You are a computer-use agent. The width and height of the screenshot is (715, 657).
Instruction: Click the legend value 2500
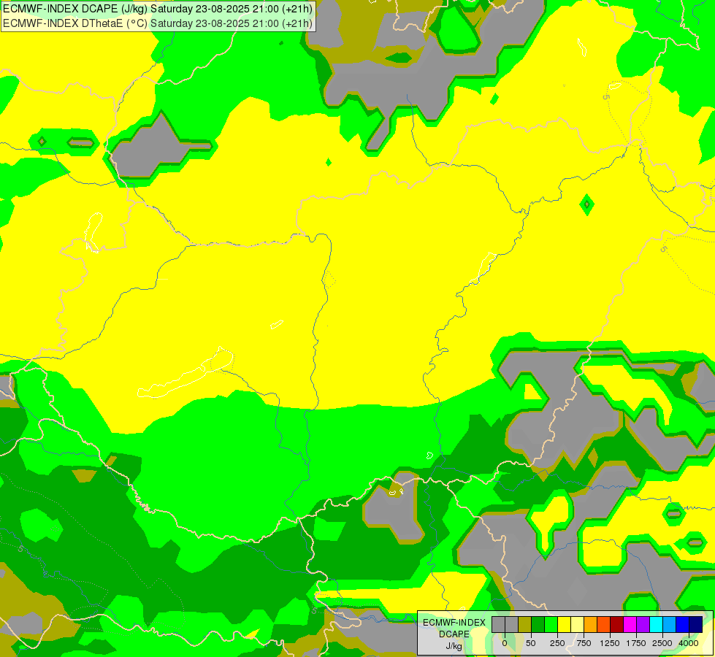(x=662, y=643)
